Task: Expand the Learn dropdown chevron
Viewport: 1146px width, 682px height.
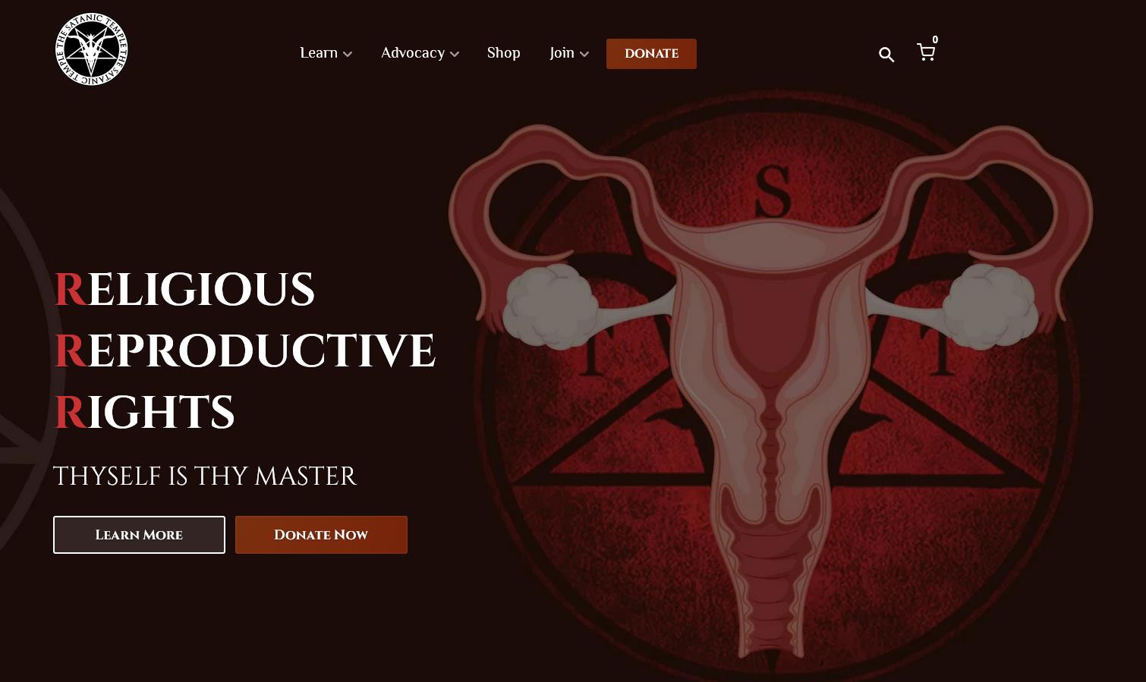Action: coord(348,54)
